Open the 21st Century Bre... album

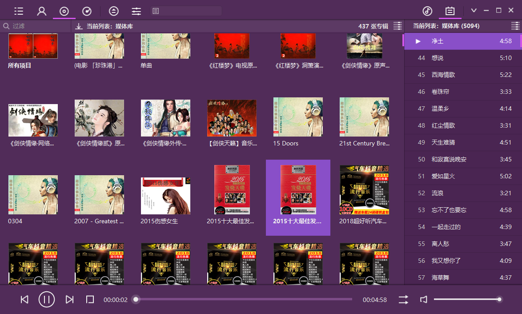click(x=364, y=117)
